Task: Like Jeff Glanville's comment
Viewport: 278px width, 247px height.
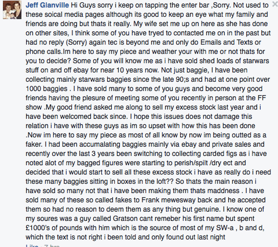Action: click(x=32, y=245)
